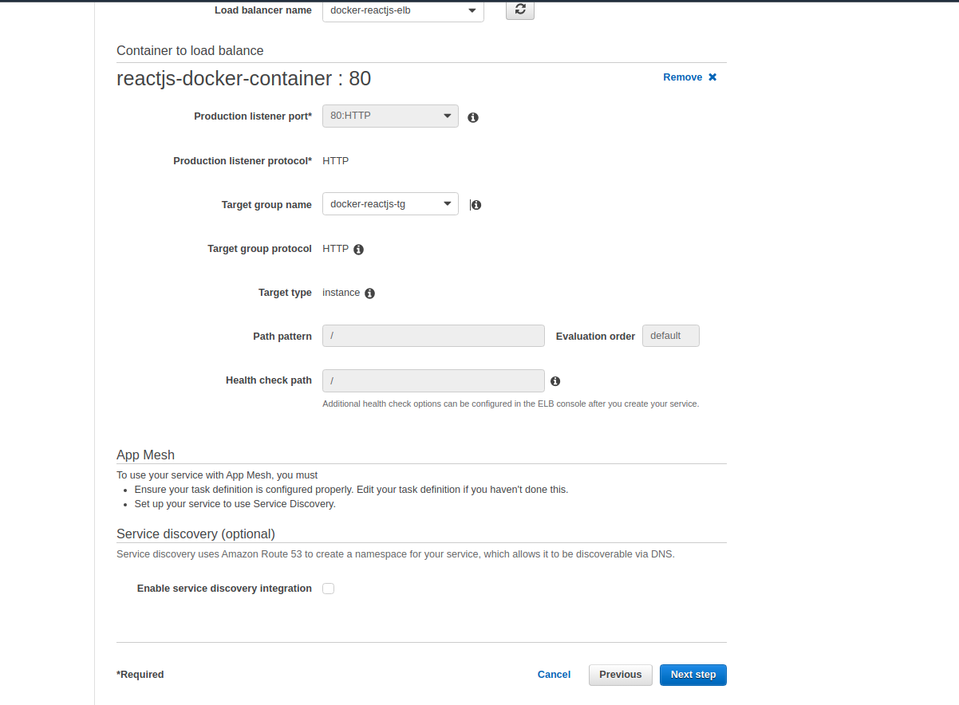Enable service discovery integration checkbox
The height and width of the screenshot is (705, 959).
pyautogui.click(x=328, y=589)
